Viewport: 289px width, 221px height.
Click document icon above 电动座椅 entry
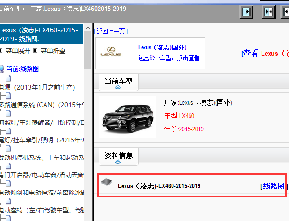point(9,201)
